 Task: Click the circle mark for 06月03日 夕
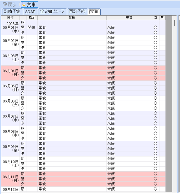[x=155, y=63]
